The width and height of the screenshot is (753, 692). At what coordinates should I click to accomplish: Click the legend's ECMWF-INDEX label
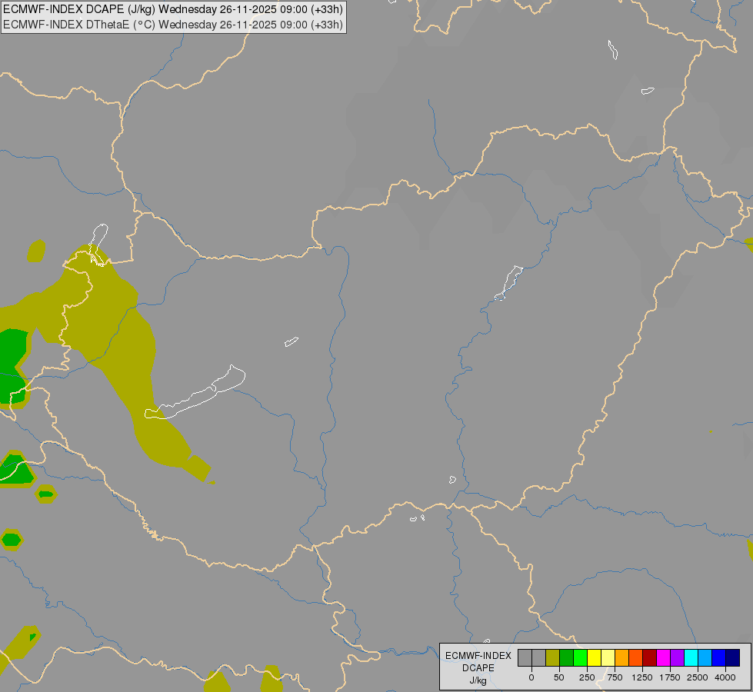[x=478, y=656]
